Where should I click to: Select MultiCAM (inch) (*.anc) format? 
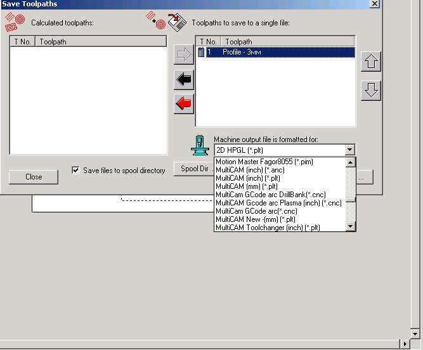280,170
